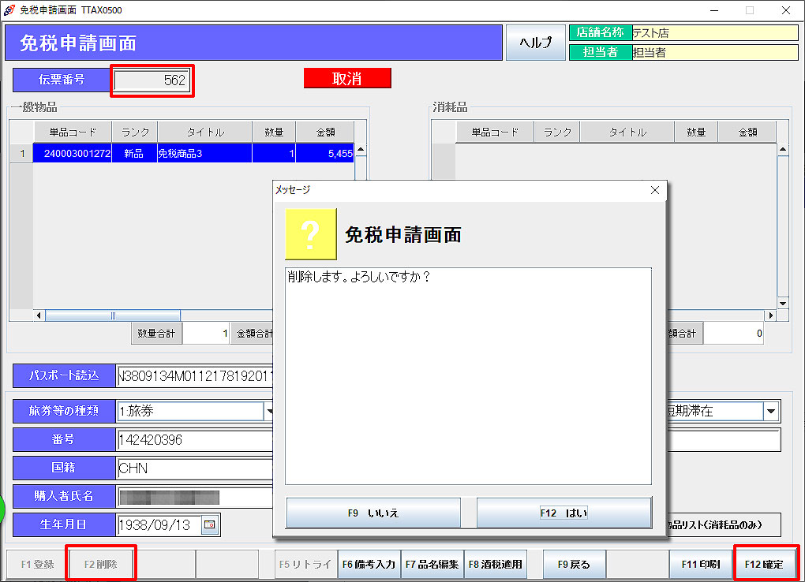The height and width of the screenshot is (582, 805).
Task: Click the 担当者 field
Action: pyautogui.click(x=715, y=52)
